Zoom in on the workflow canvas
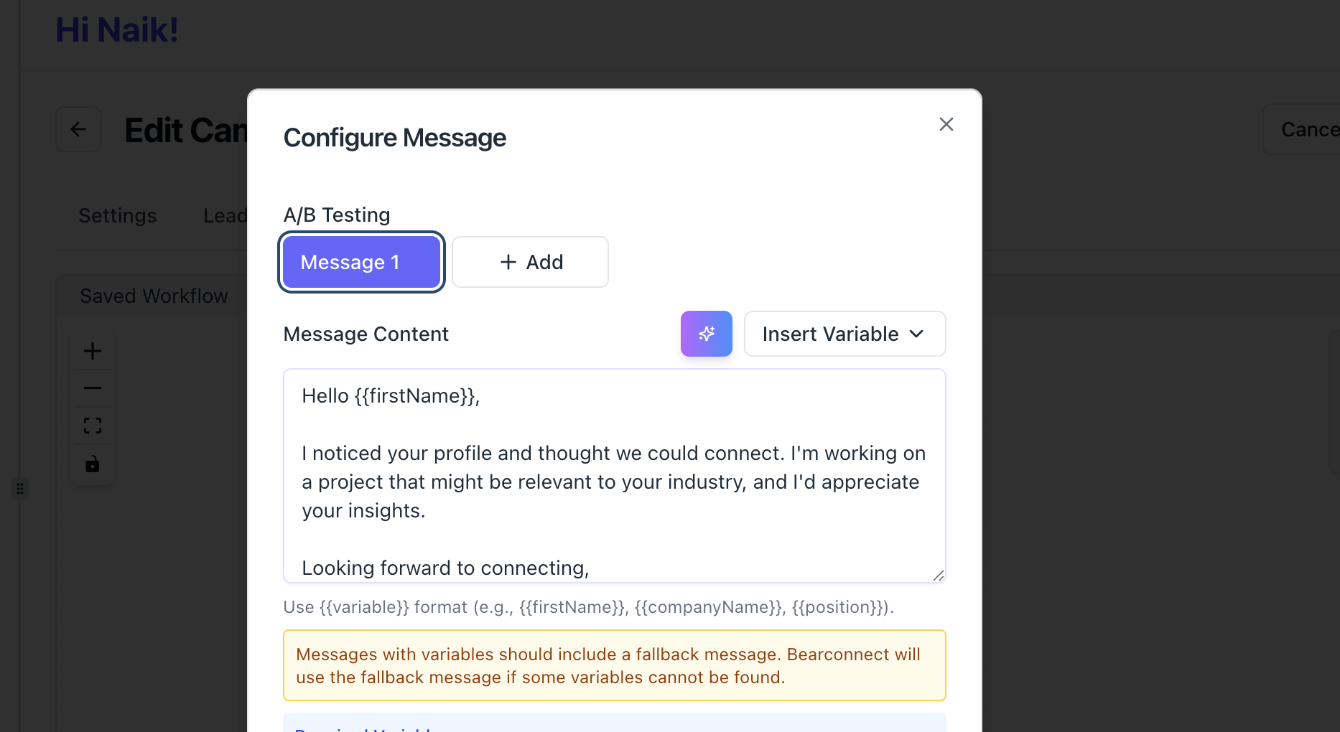Viewport: 1340px width, 732px height. (x=93, y=351)
